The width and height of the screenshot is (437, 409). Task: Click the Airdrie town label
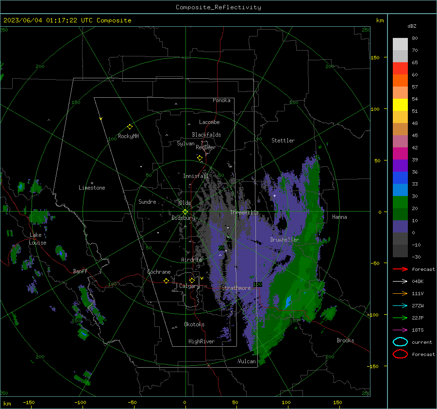[191, 260]
